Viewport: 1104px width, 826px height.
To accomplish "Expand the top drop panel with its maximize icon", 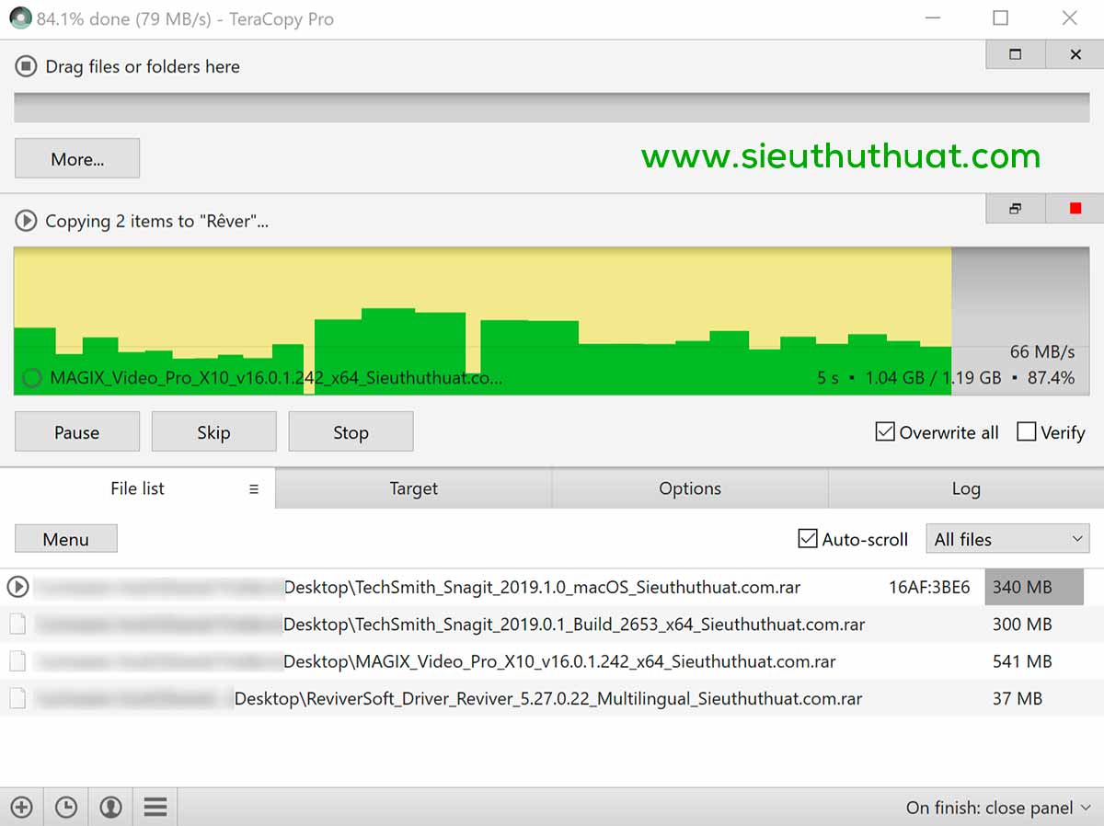I will pos(1016,54).
